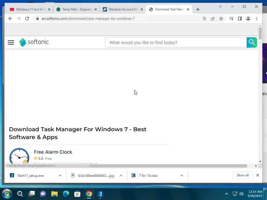This screenshot has width=267, height=200.
Task: Open the Start11_setup.exe download
Action: point(31,176)
